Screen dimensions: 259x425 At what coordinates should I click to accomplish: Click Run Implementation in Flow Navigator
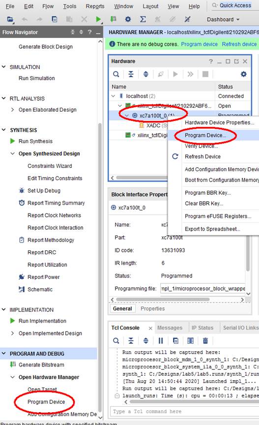[43, 321]
